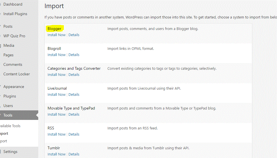Click Movable Type or TypePad blog description
The width and height of the screenshot is (277, 158).
pos(162,108)
